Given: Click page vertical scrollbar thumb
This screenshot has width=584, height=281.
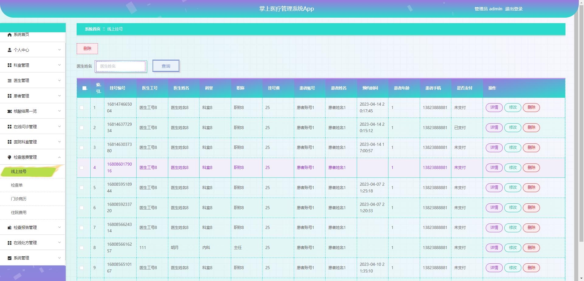Looking at the screenshot, I should click(581, 123).
